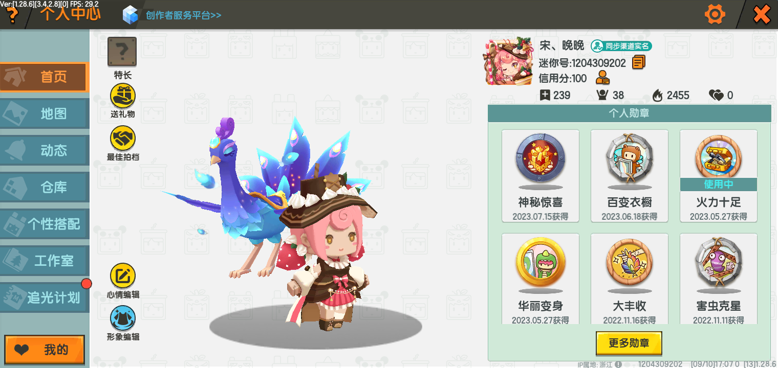Open the 形象编辑 avatar editor icon
778x368 pixels.
(123, 318)
